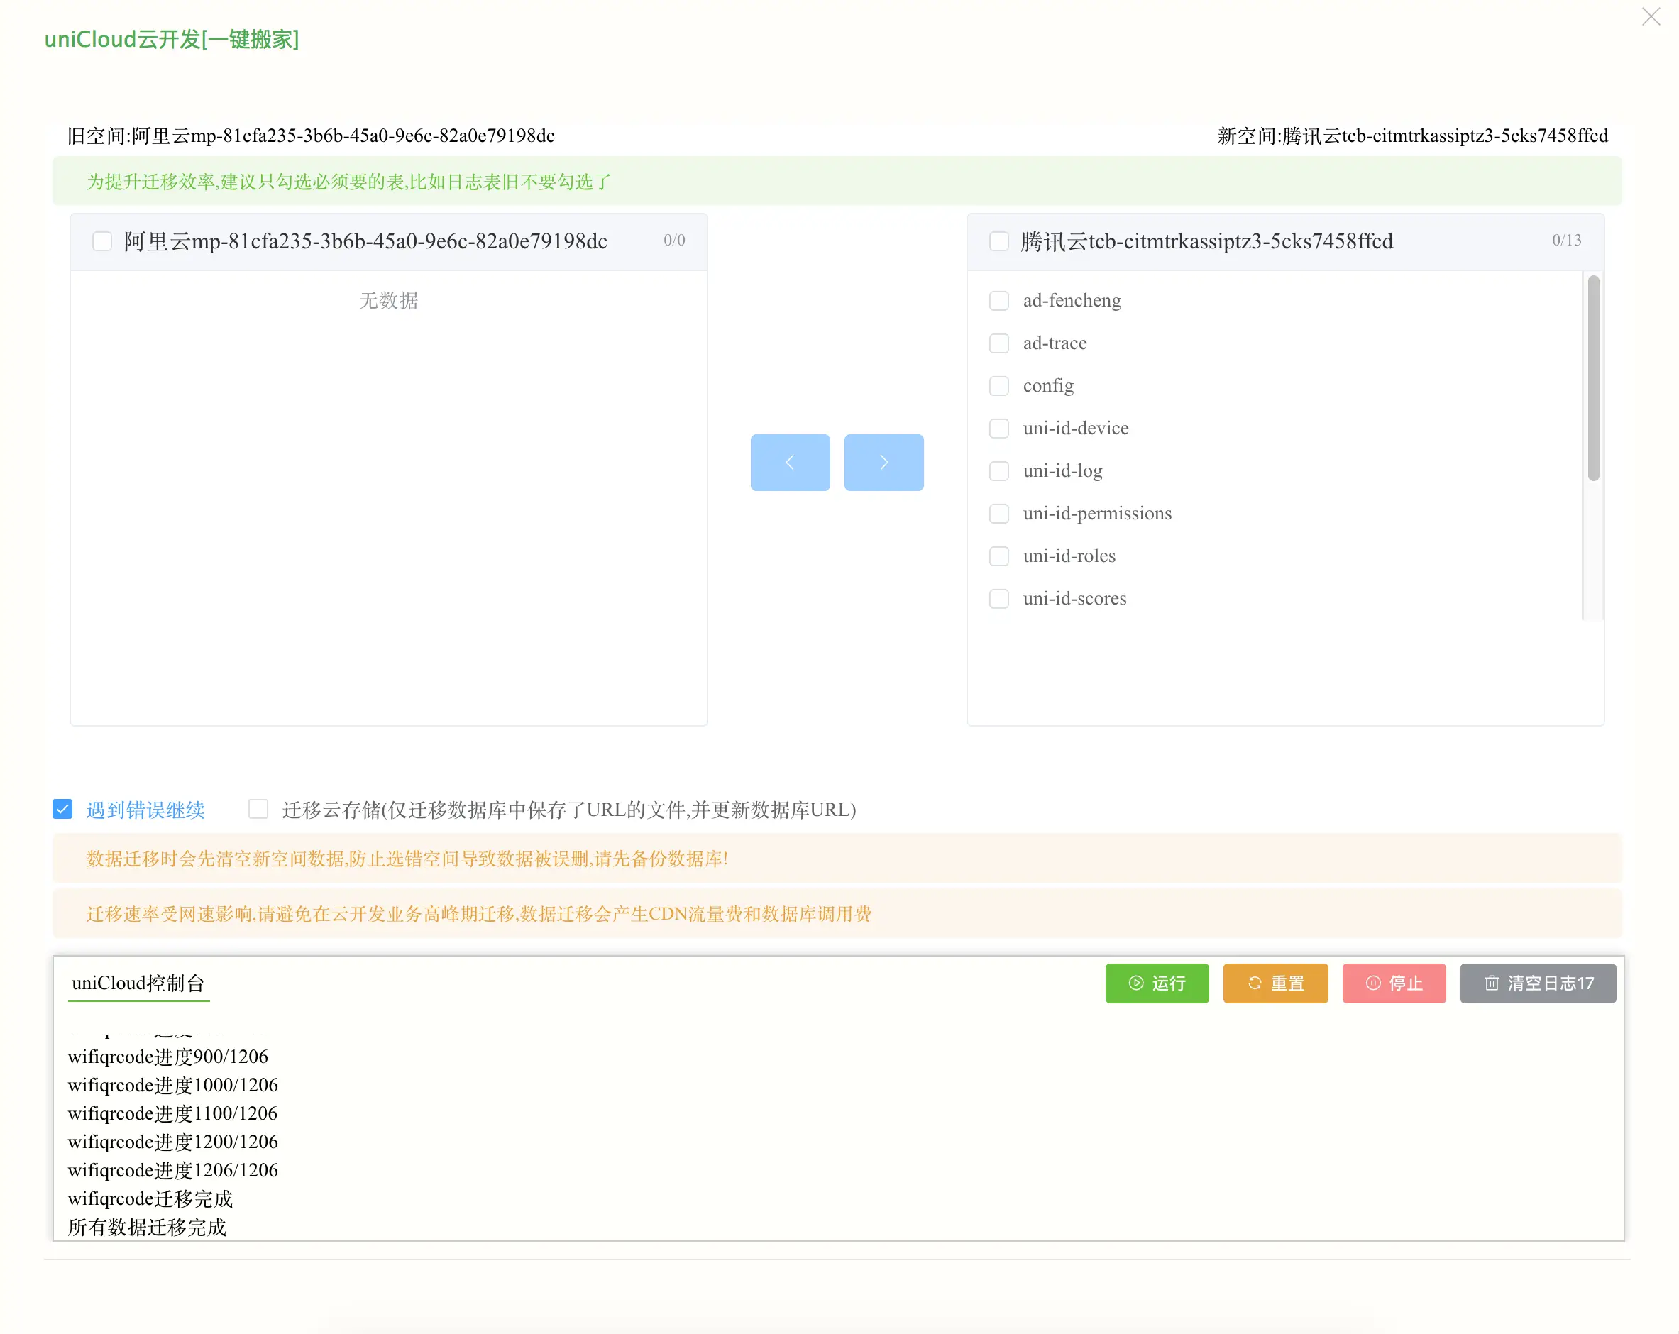Click the 所有数据迁移完成 log line

pyautogui.click(x=146, y=1227)
